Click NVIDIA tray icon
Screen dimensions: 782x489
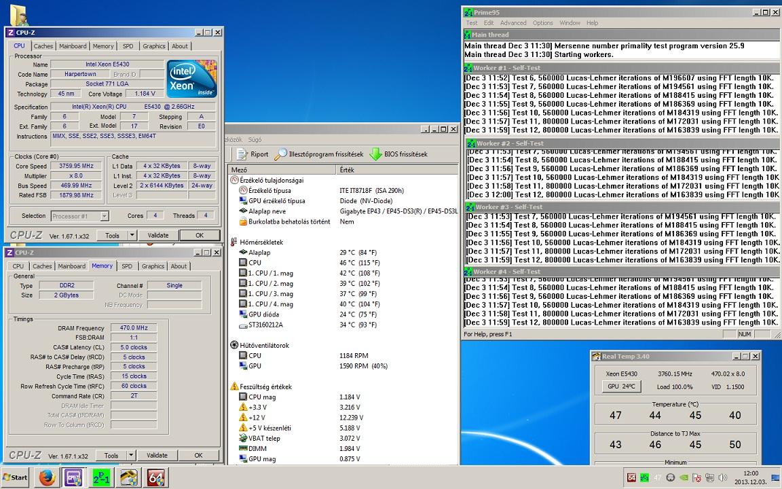pyautogui.click(x=684, y=477)
